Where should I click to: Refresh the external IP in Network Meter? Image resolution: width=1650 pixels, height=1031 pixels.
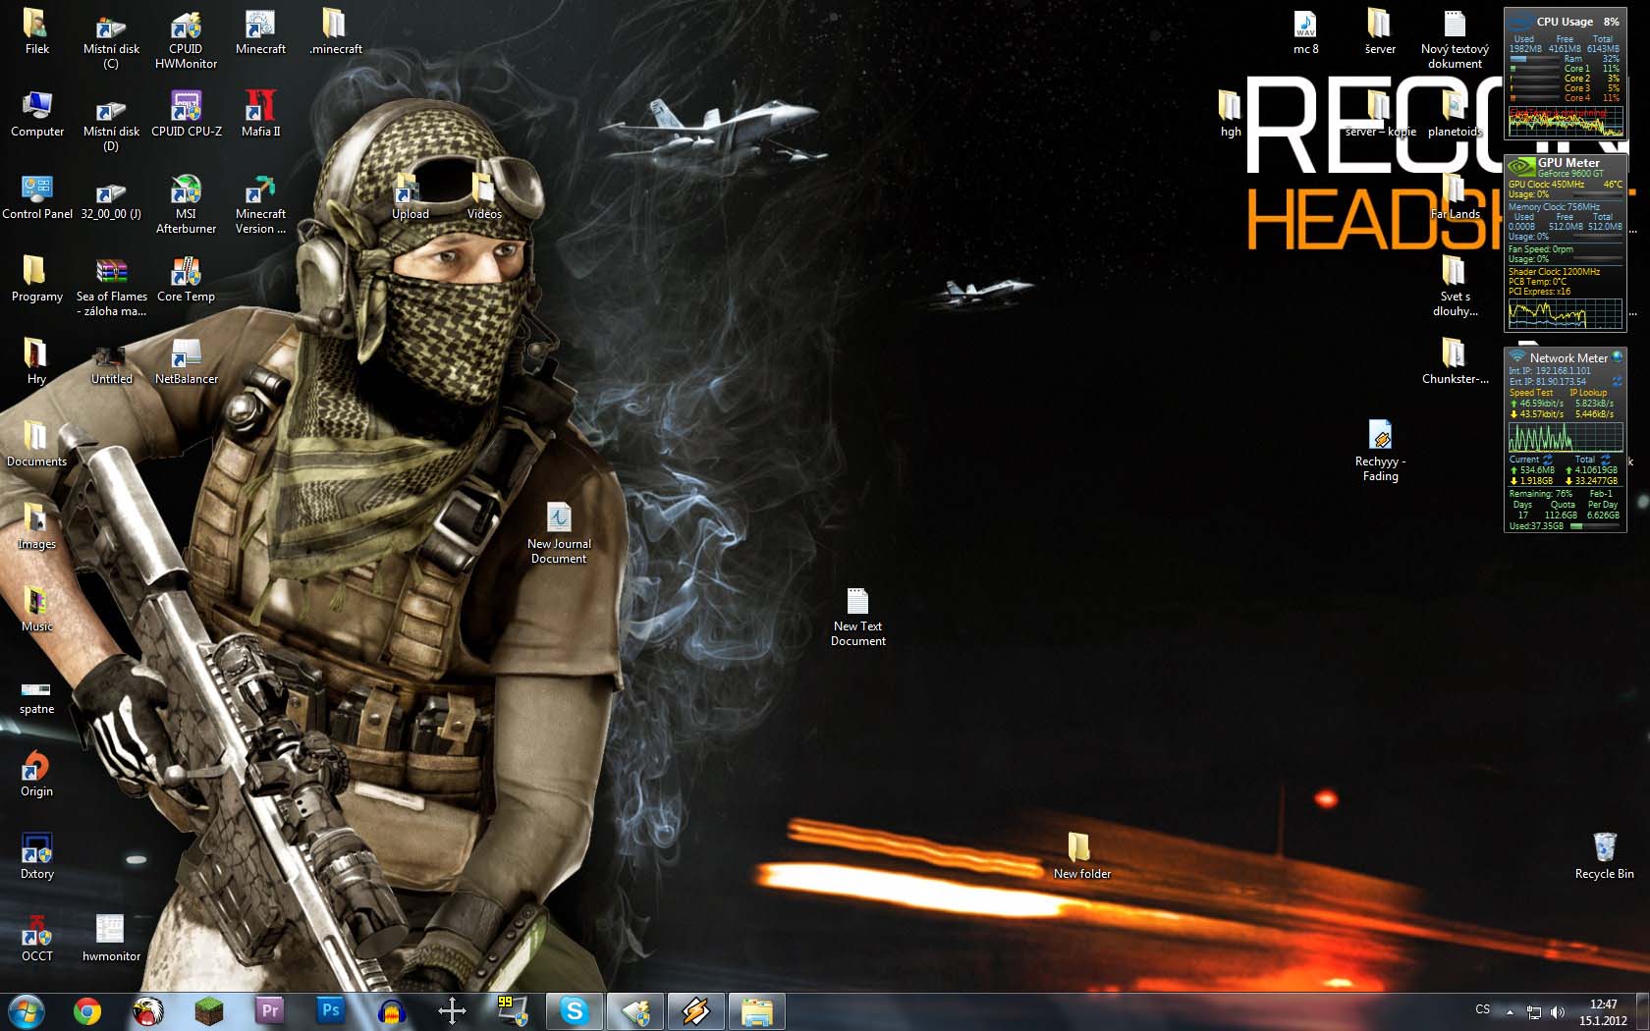[x=1617, y=382]
